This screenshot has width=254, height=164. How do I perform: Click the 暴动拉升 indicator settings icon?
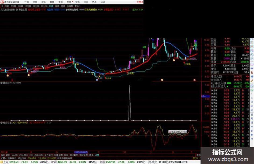tap(1, 83)
